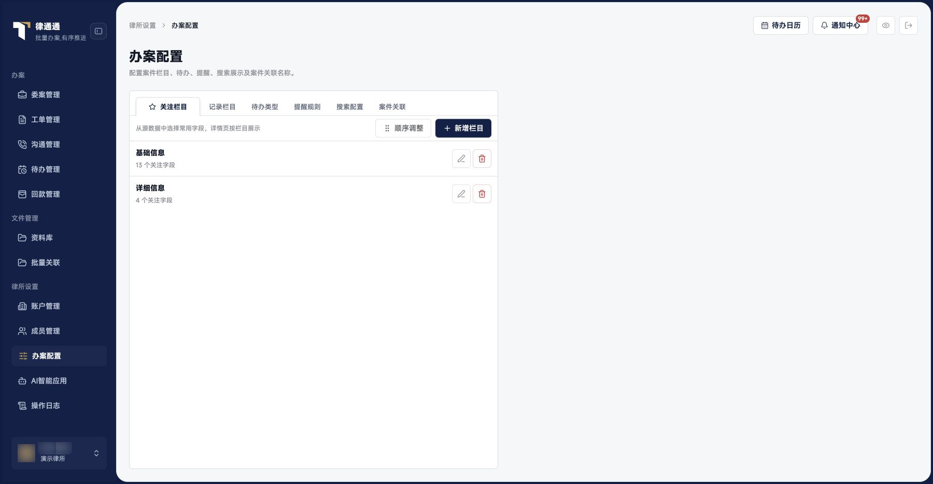The height and width of the screenshot is (484, 933).
Task: Open 账户管理 settings
Action: coord(59,306)
